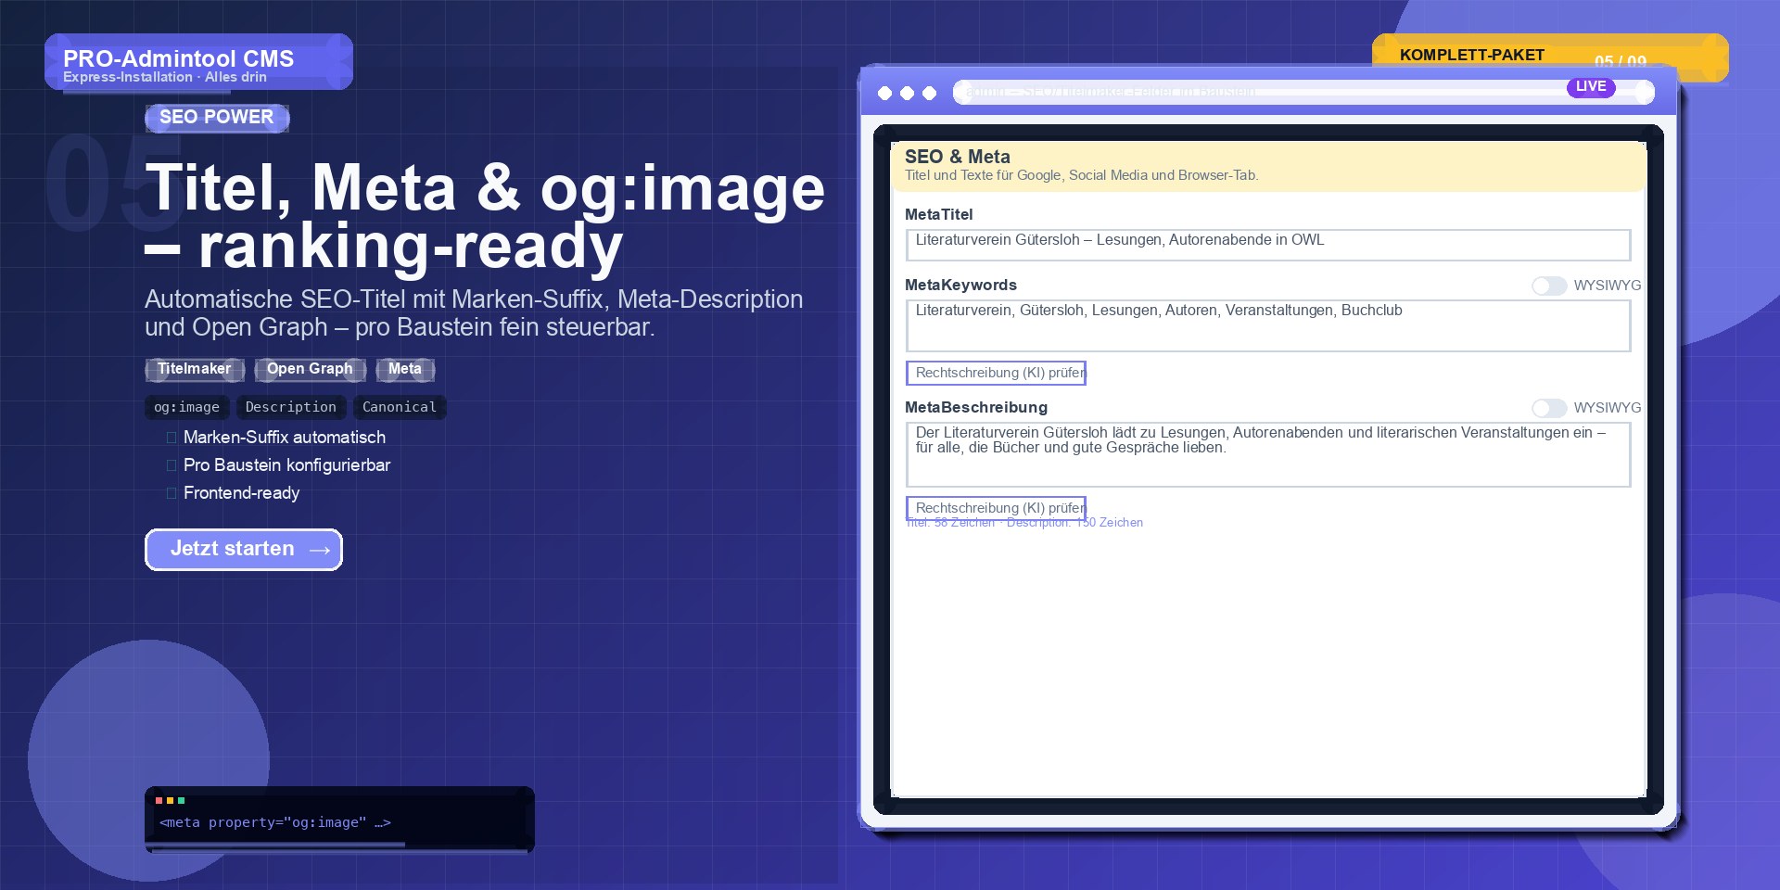Click the SEO POWER badge
The width and height of the screenshot is (1780, 890).
[217, 118]
